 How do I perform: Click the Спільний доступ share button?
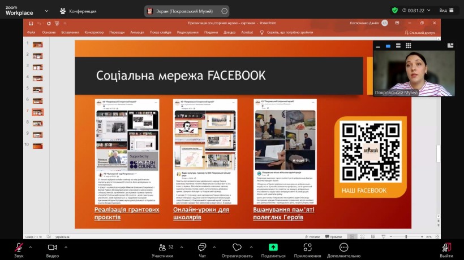pos(420,33)
